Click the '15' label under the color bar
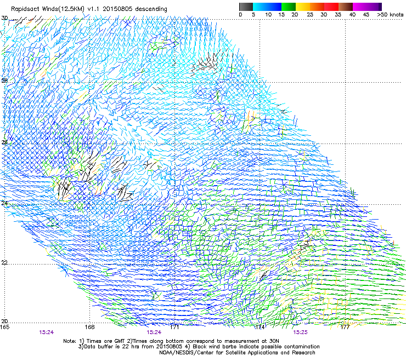 (281, 15)
